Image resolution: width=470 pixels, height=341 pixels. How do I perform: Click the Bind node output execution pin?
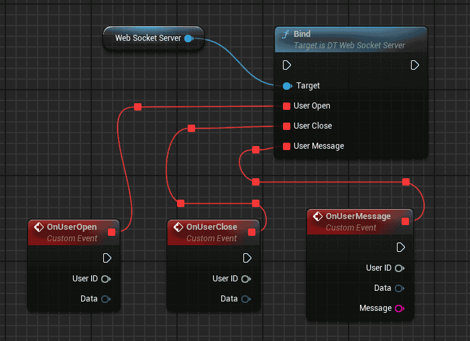tap(415, 65)
